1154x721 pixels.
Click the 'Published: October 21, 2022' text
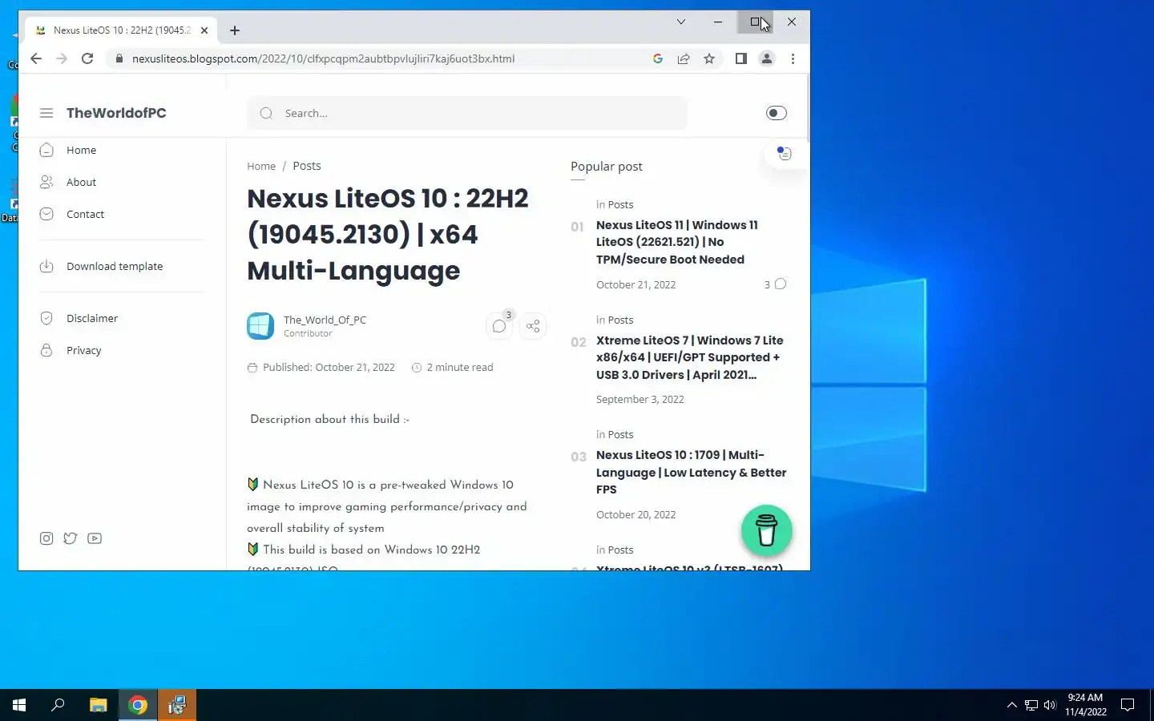(x=329, y=367)
